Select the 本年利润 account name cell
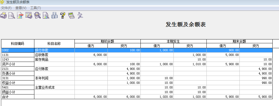279x106 pixels. point(54,78)
